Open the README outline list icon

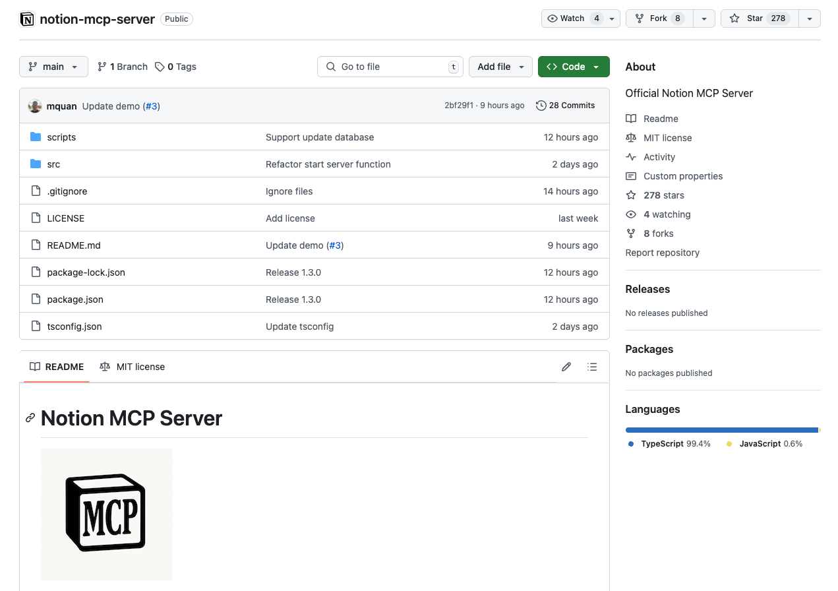point(592,367)
